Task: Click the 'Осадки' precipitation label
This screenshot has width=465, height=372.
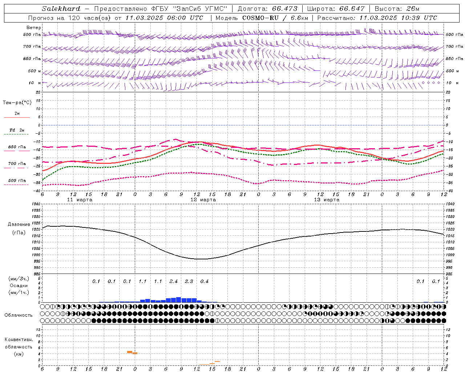Action: [19, 286]
